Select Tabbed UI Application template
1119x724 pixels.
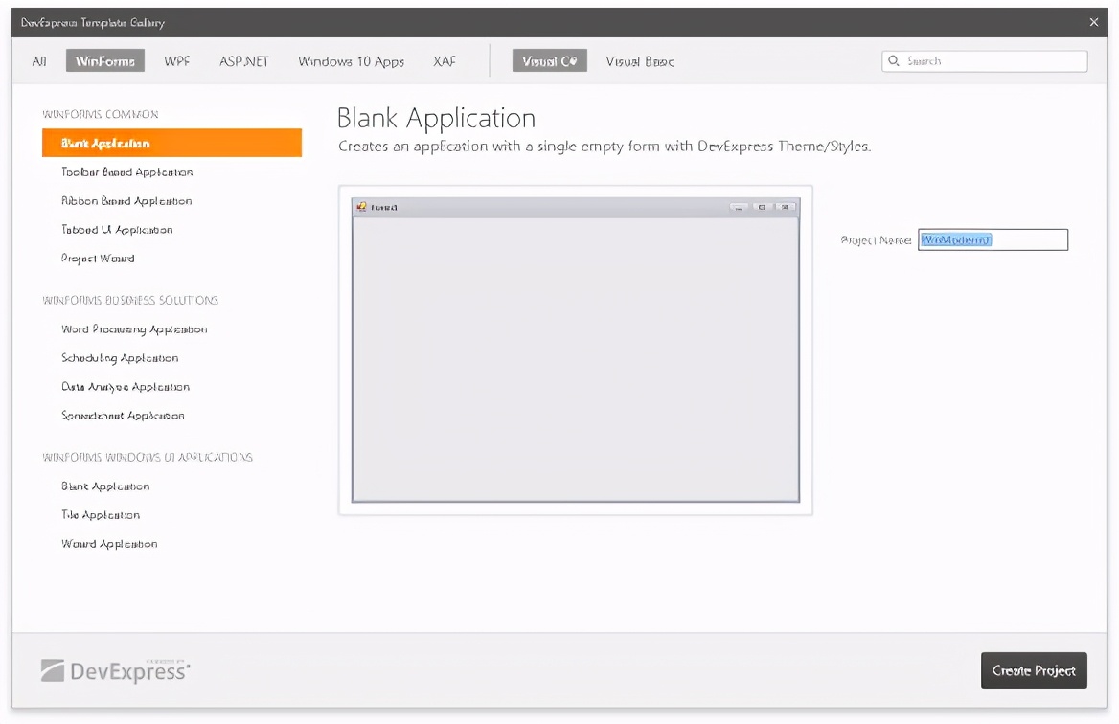point(117,230)
